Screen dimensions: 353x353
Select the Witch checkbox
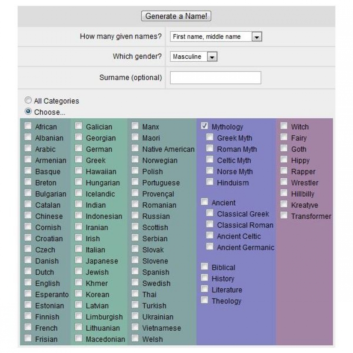pos(284,126)
